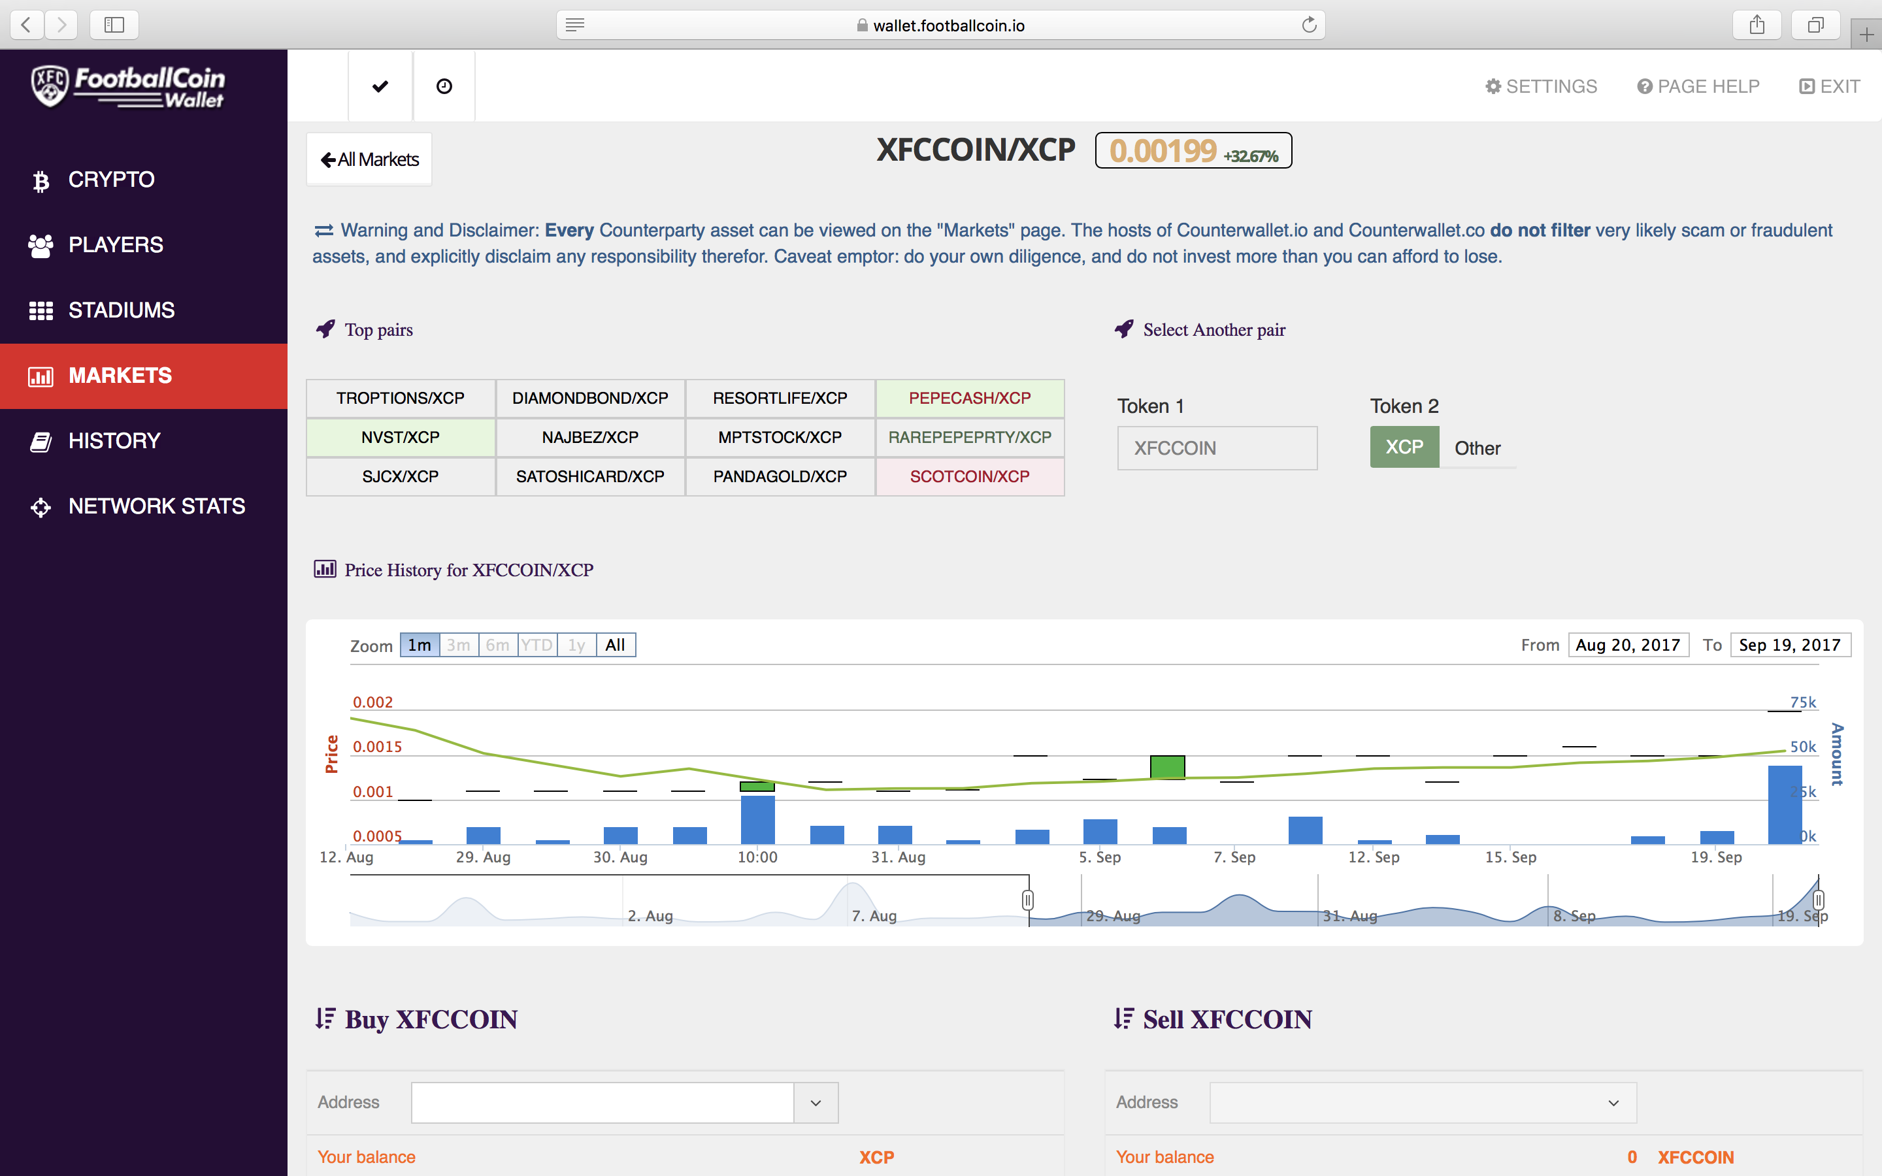The image size is (1882, 1176).
Task: Select the RAREPEPEPRTY/XCP pair
Action: pyautogui.click(x=970, y=437)
